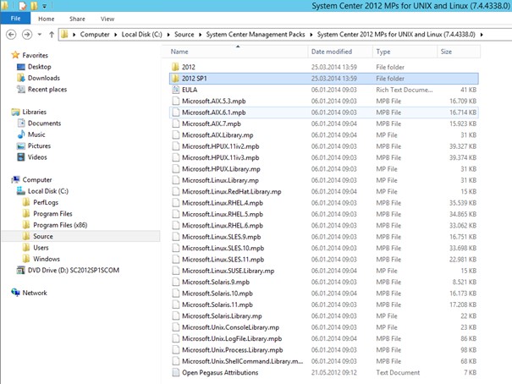Click System Center Management Packs breadcrumb

point(256,35)
